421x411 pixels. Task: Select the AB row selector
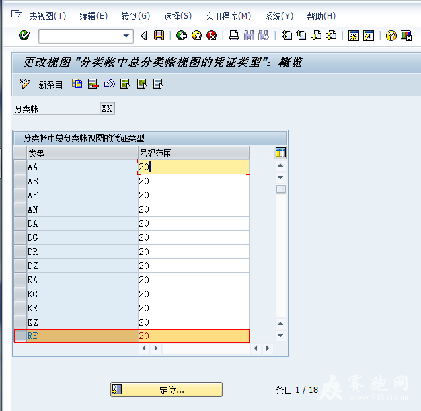(20, 181)
